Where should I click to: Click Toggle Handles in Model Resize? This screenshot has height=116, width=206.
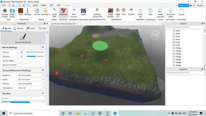pyautogui.click(x=110, y=13)
